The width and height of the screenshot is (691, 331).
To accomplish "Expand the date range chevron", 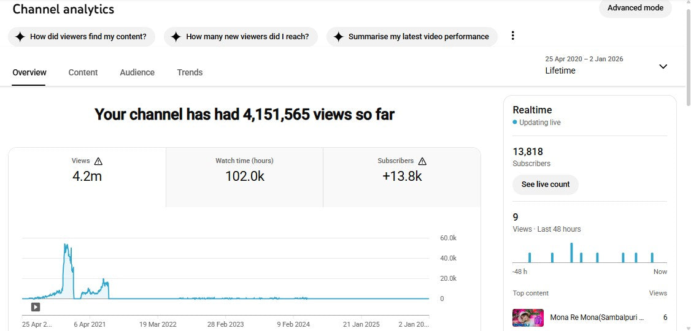I will [663, 66].
